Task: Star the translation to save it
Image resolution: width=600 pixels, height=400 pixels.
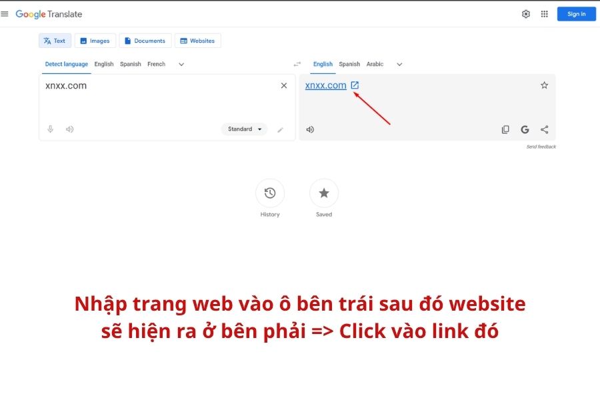Action: 544,85
